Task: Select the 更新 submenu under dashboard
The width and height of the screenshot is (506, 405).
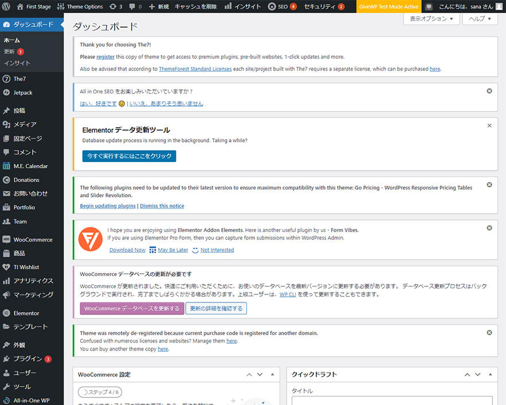Action: 9,52
